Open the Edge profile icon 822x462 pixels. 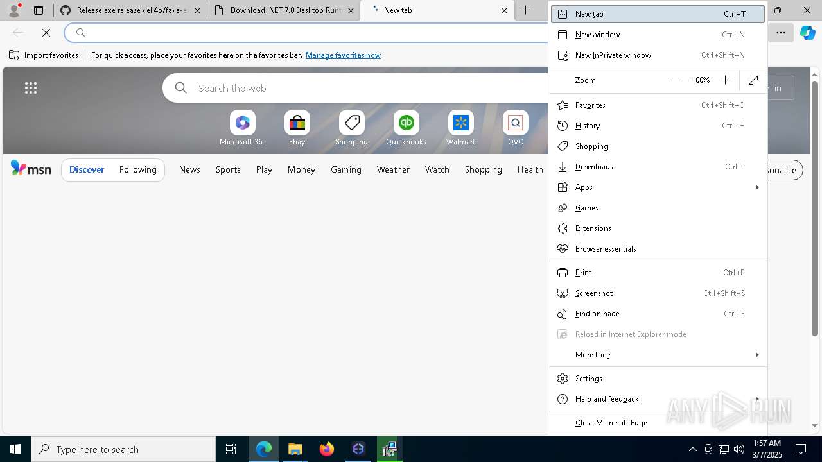(14, 10)
